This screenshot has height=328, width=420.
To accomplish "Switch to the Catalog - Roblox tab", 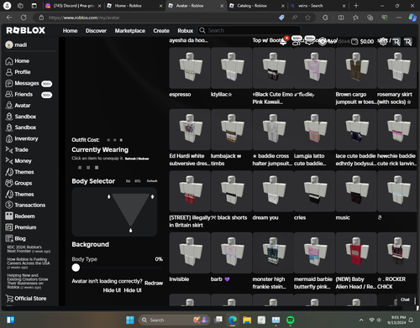I will (x=257, y=6).
